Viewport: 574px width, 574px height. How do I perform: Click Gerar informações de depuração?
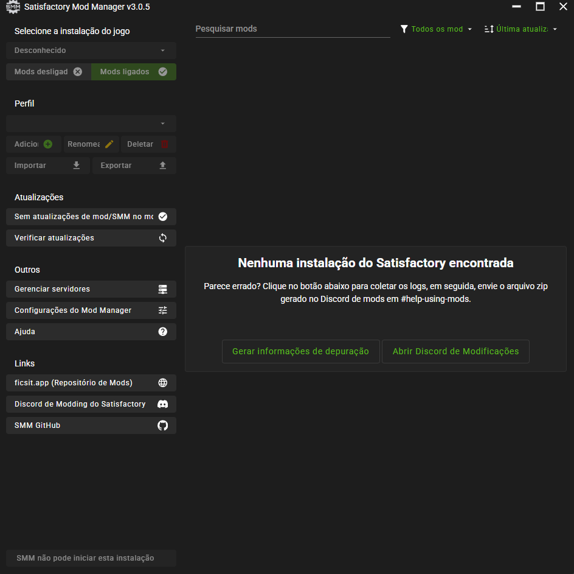point(300,351)
